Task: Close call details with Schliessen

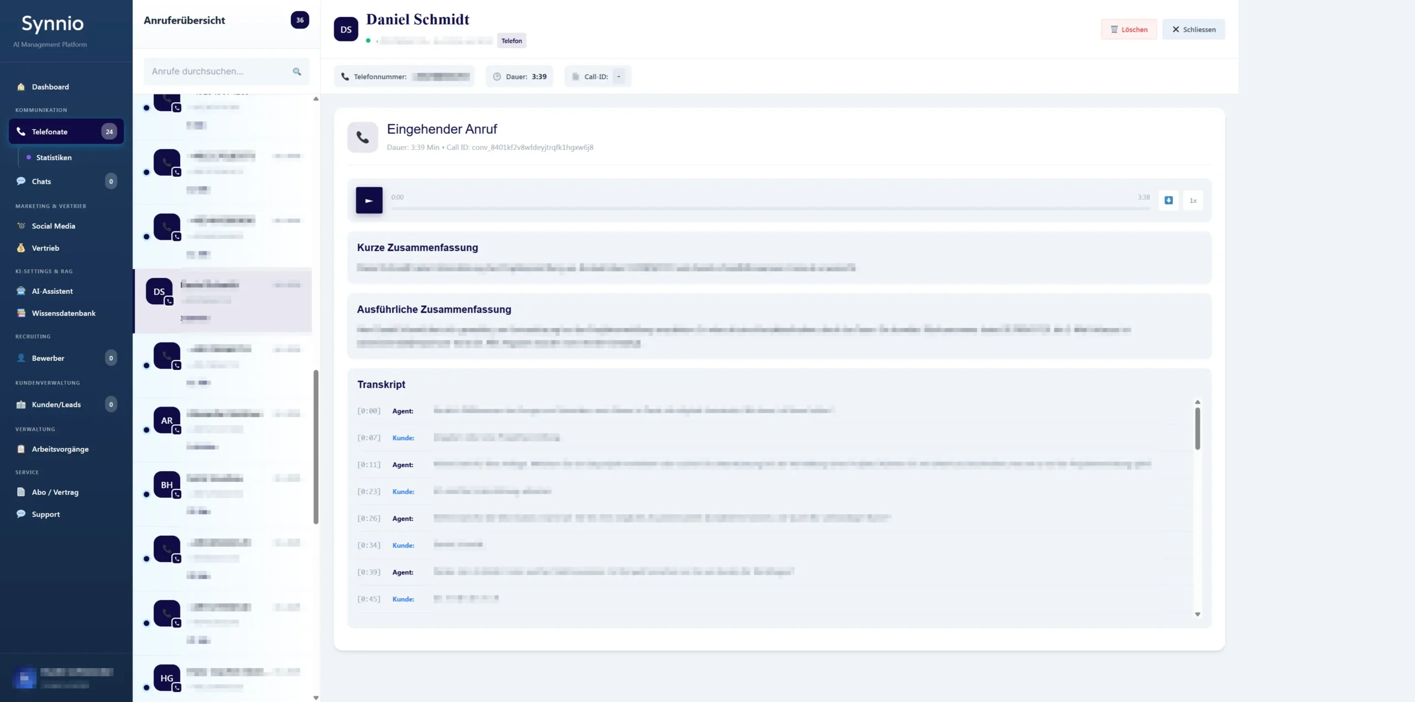Action: pyautogui.click(x=1193, y=29)
